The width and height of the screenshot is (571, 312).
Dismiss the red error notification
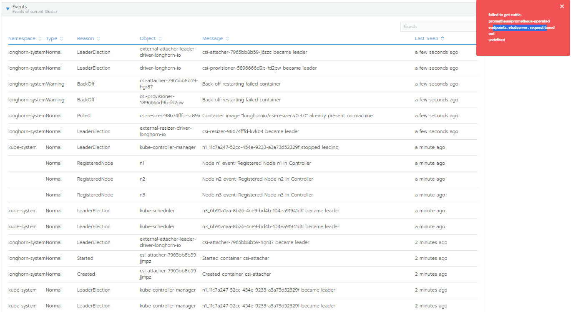562,6
